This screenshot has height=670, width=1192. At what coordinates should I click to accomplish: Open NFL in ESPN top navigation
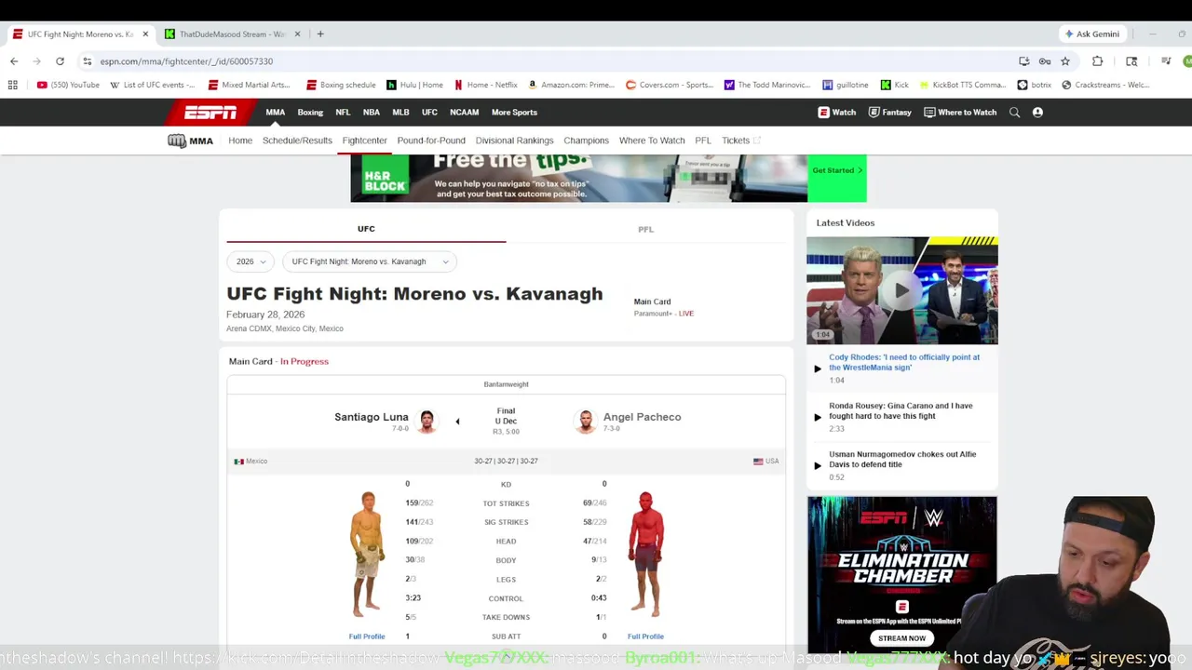[x=343, y=113]
